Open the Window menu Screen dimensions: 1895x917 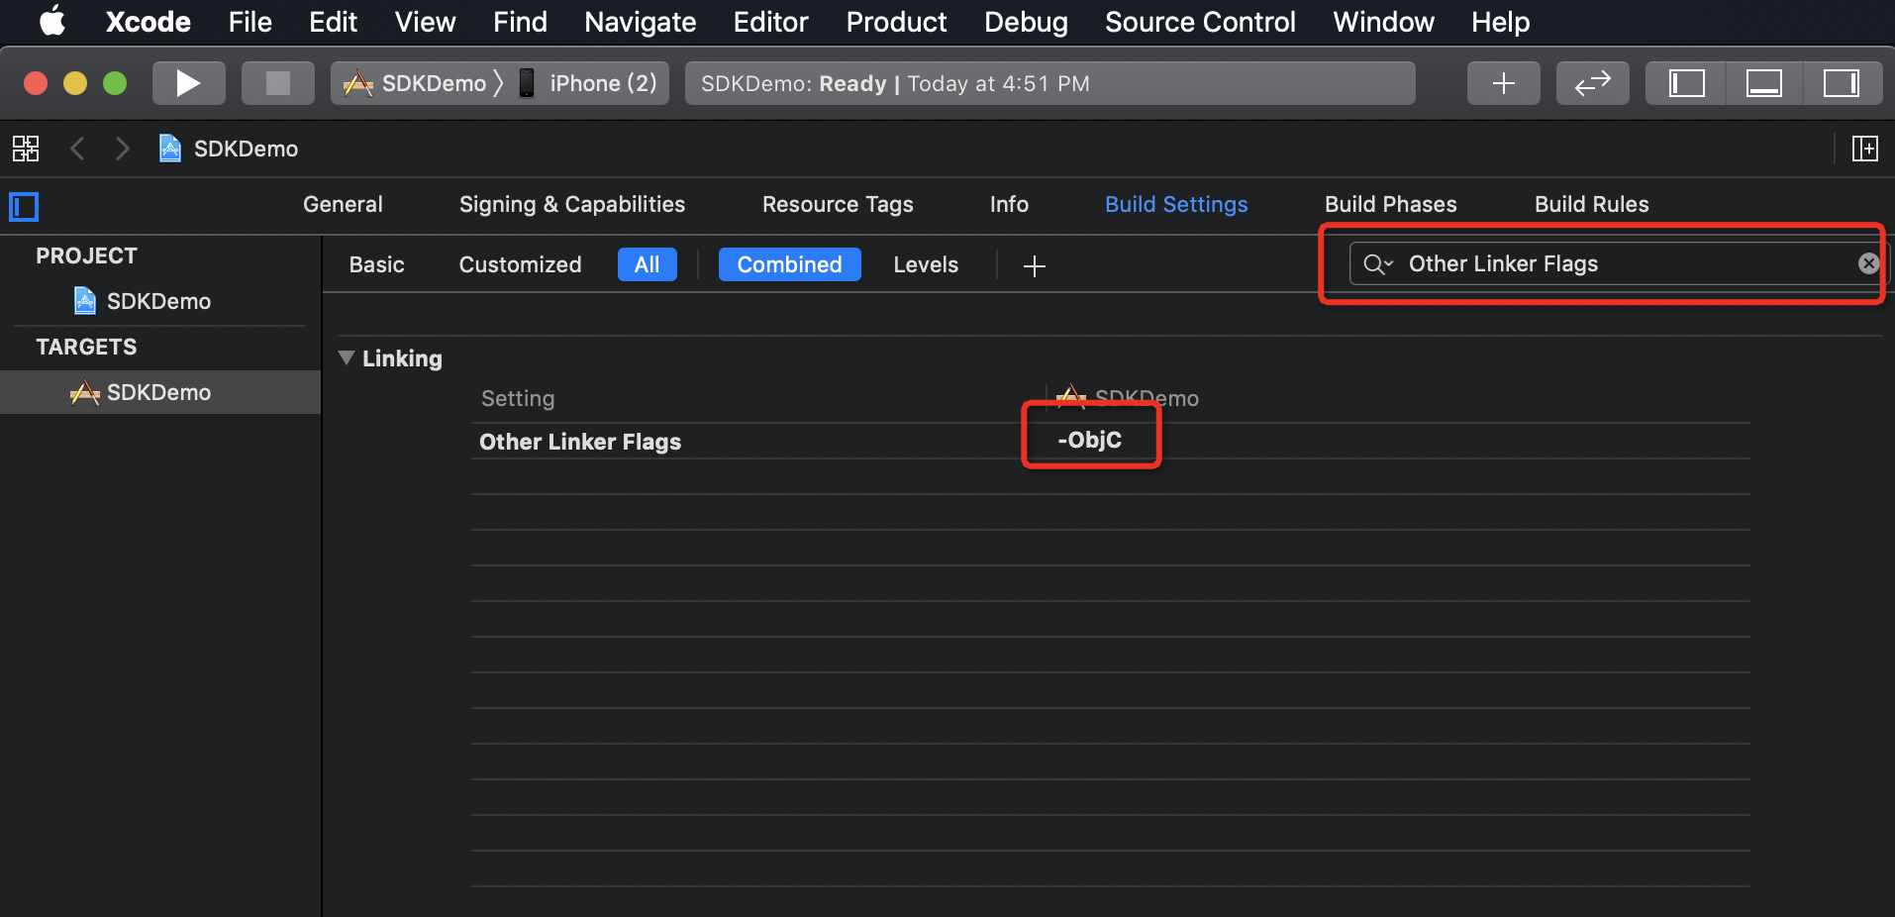click(1383, 22)
